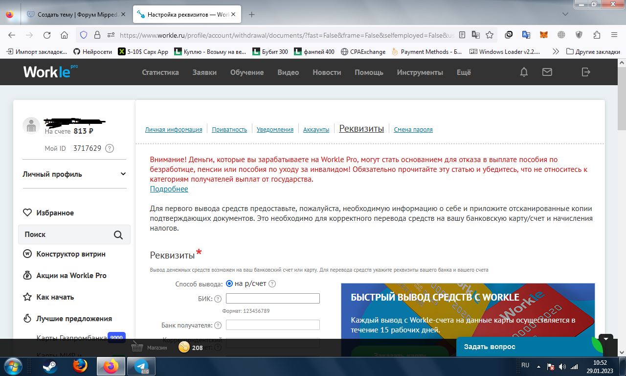The image size is (626, 376).
Task: Open the Статистика menu
Action: coord(160,72)
